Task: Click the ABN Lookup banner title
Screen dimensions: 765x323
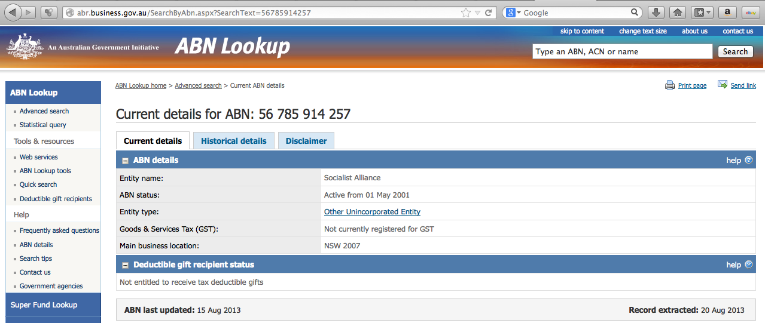Action: coord(232,46)
